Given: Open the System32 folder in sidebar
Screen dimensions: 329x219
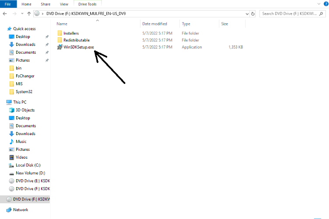Looking at the screenshot, I should click(x=24, y=92).
